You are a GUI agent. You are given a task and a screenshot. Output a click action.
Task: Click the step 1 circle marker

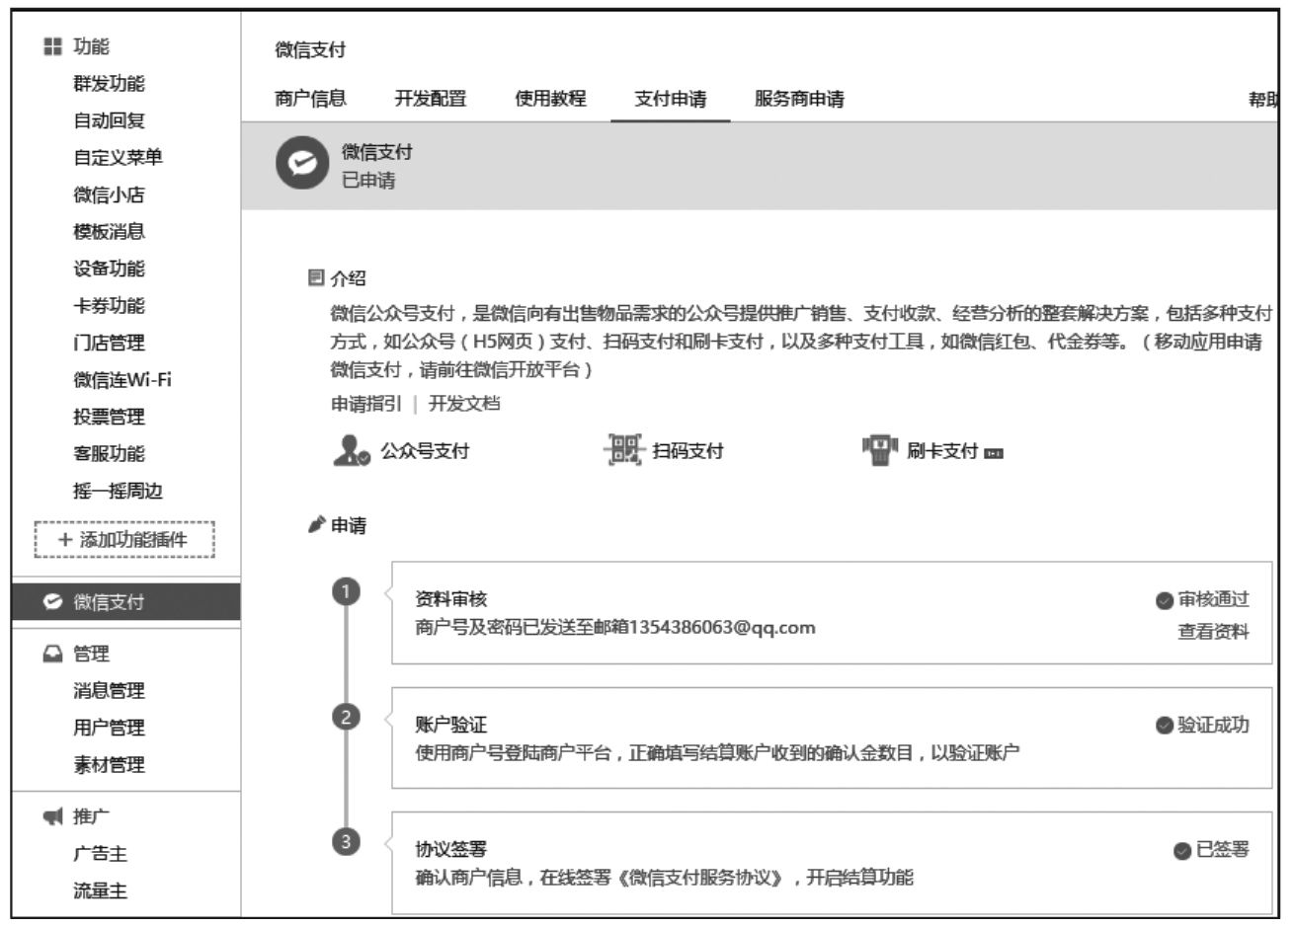tap(346, 591)
